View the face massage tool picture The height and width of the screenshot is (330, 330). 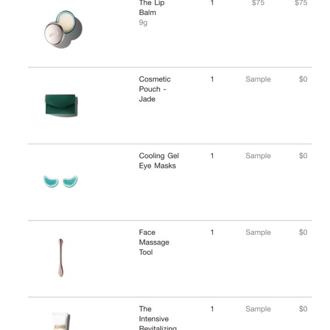(61, 257)
